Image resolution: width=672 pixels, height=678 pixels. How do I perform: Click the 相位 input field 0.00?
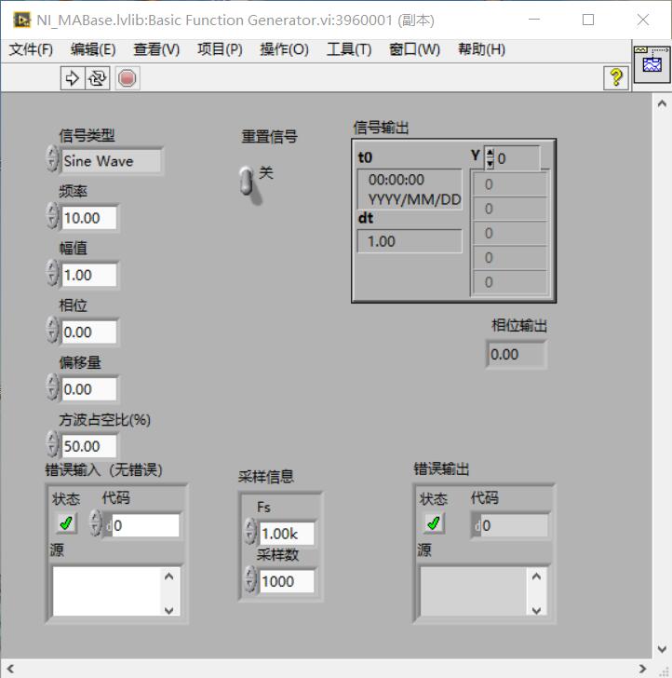(x=89, y=332)
